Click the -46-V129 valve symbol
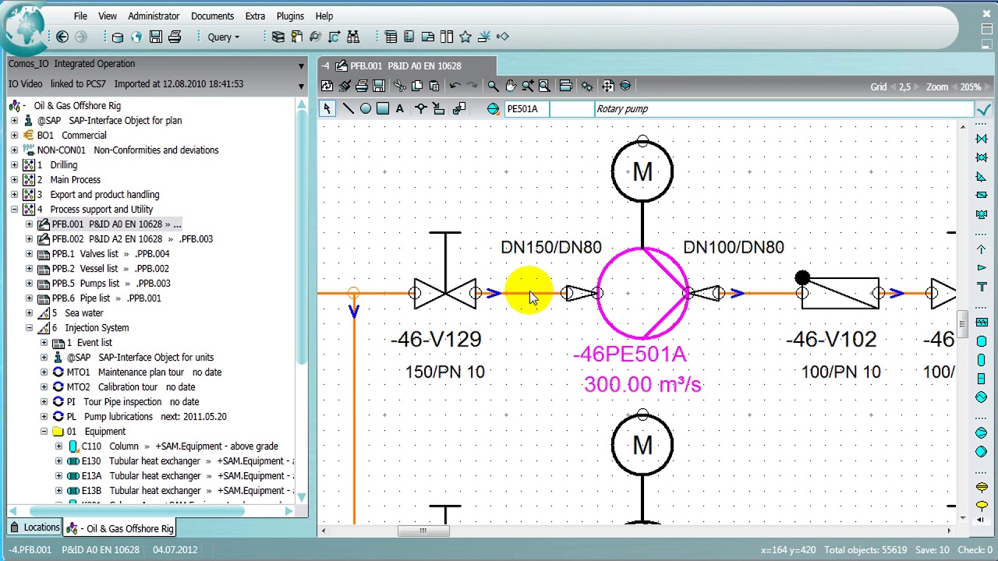 click(445, 293)
